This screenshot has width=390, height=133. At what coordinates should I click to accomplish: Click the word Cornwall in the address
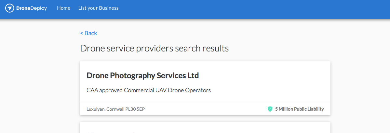[x=115, y=109]
